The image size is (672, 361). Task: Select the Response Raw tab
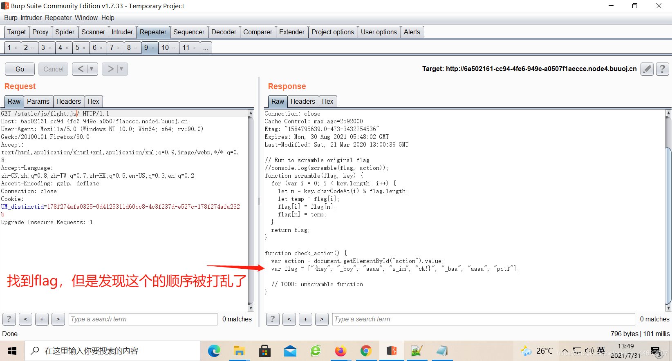pos(278,101)
